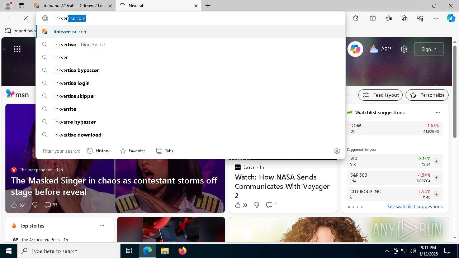
Task: Click in the address bar text
Action: 190,18
